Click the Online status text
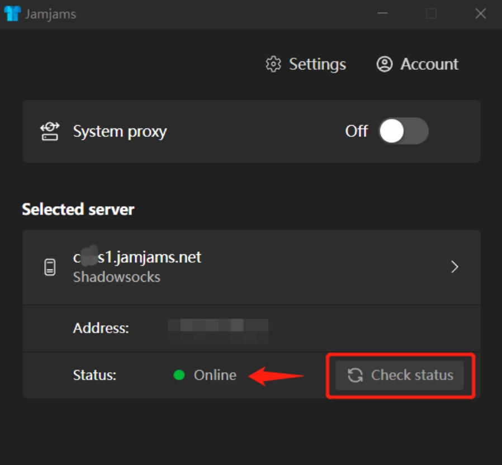The image size is (502, 465). pos(215,375)
